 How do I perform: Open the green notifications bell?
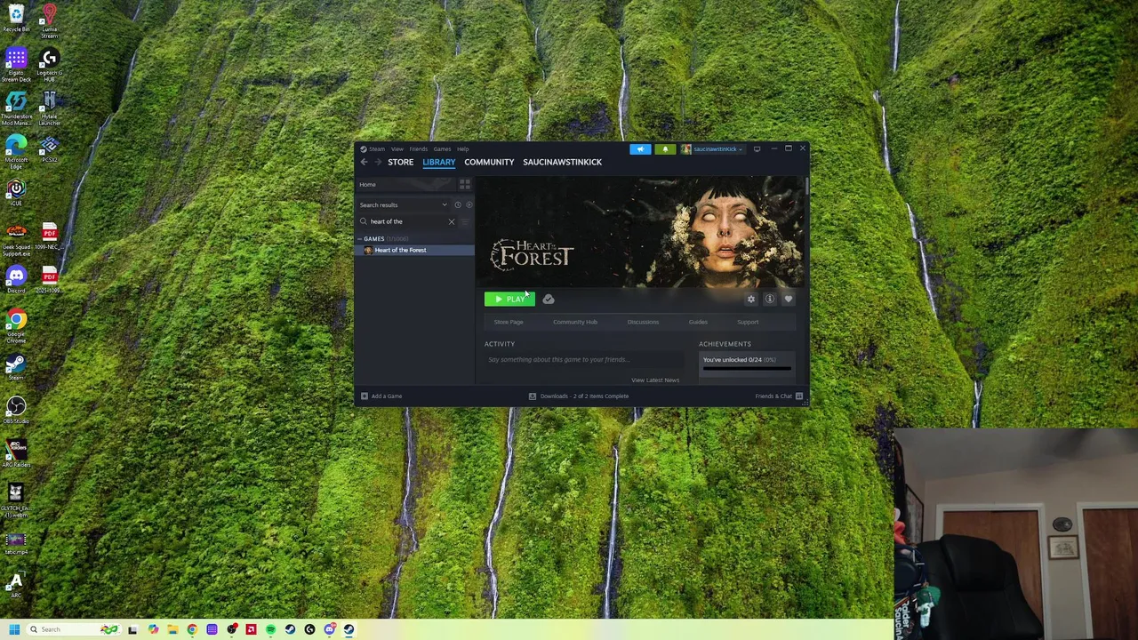[665, 149]
